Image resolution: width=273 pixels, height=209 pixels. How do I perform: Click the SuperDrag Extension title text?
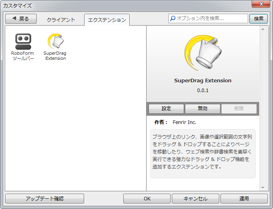[x=203, y=80]
